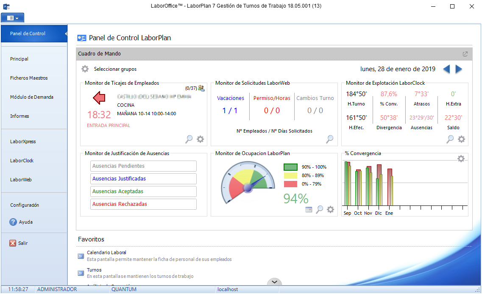Open settings gear in Monitor de Explotación LaborClock
The image size is (482, 294).
pos(461,139)
